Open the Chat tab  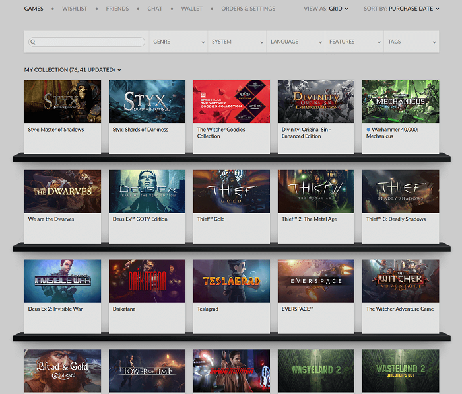pos(155,9)
